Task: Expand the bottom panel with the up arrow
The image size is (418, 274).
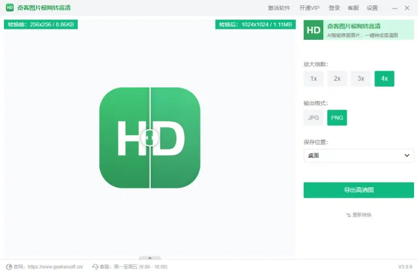Action: click(x=150, y=258)
